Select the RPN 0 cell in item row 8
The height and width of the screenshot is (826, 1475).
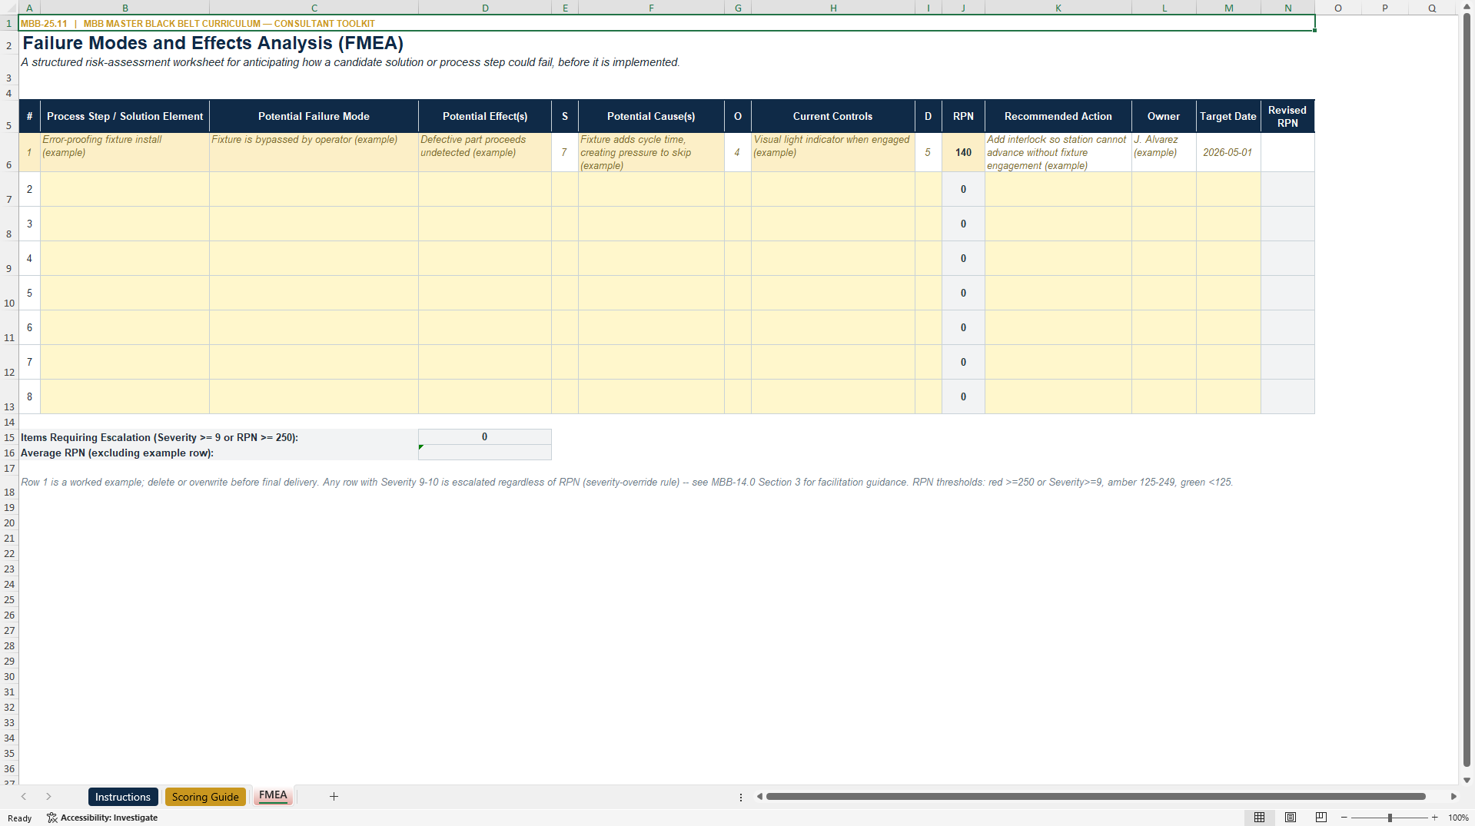963,396
